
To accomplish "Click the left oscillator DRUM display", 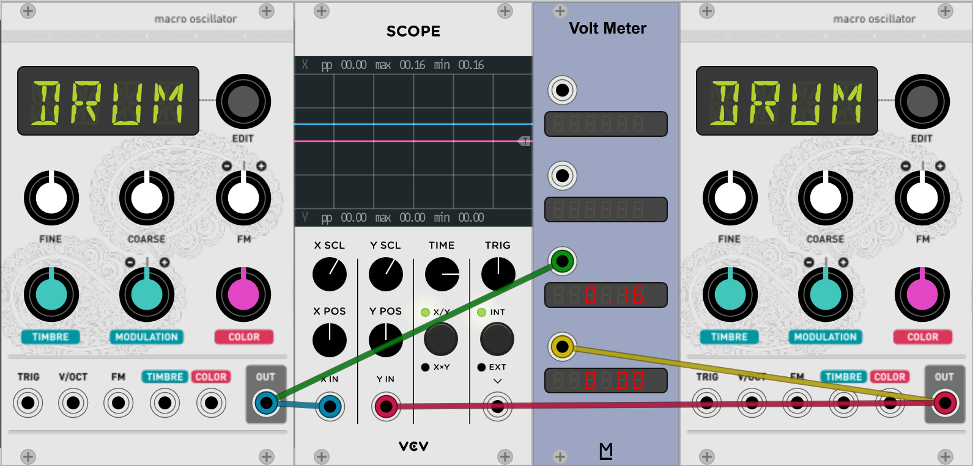I will tap(108, 101).
